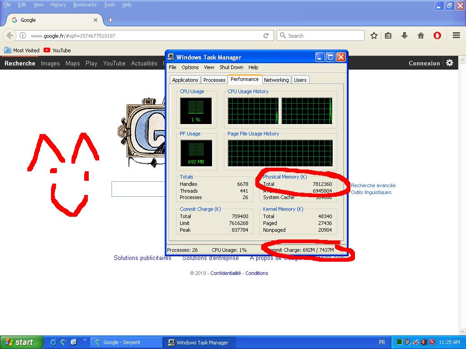Select the Performance tab
Viewport: 466px width, 349px height.
point(244,79)
